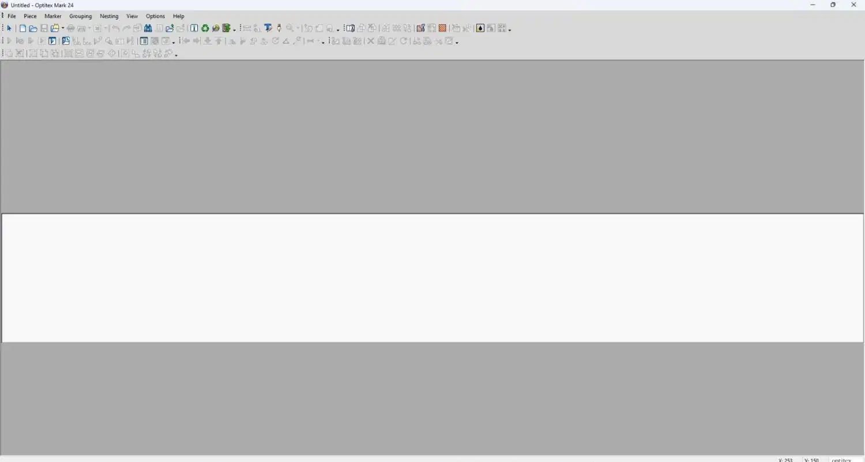The width and height of the screenshot is (865, 462).
Task: Toggle the list panel view icon
Action: point(144,41)
